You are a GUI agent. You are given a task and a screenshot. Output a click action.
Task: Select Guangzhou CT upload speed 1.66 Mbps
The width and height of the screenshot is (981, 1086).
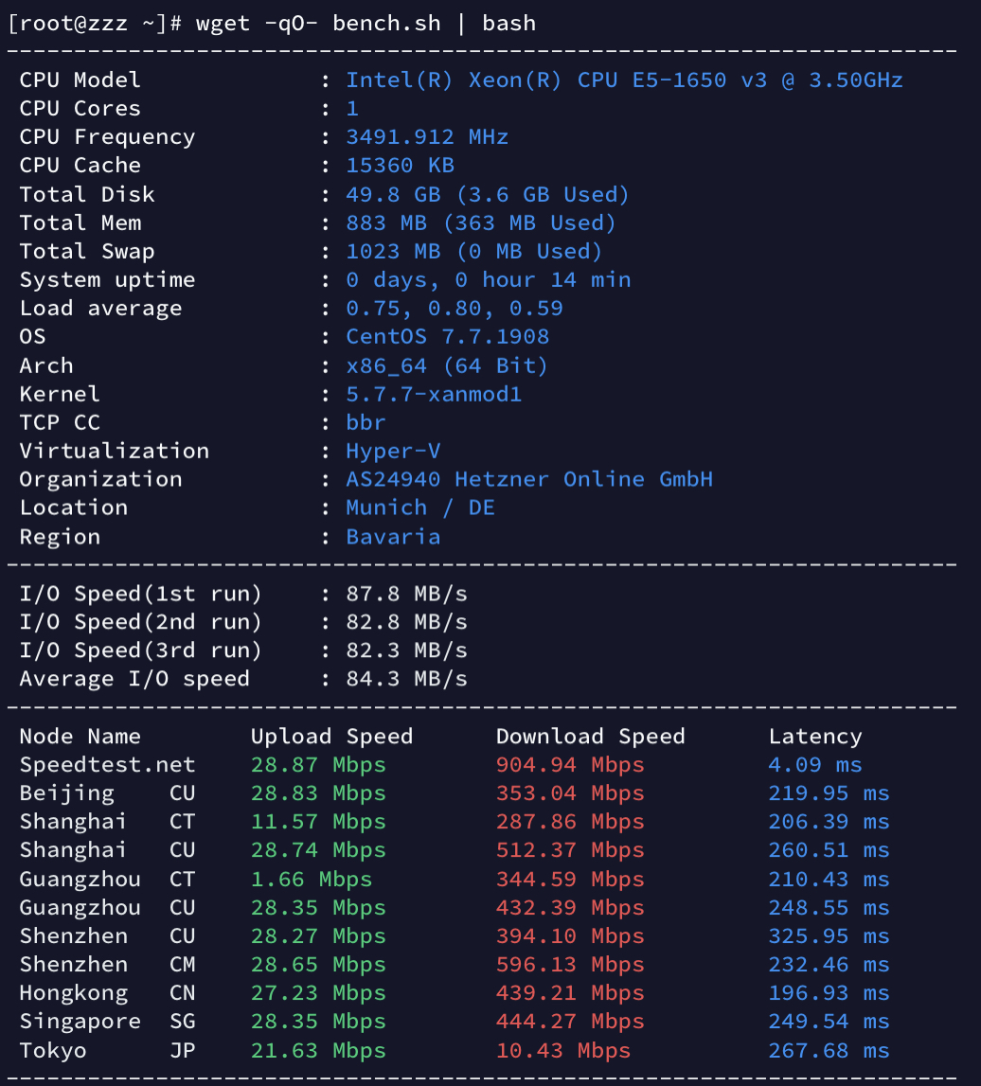point(312,879)
